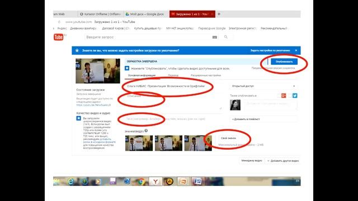The image size is (358, 201).
Task: Open media player icon on the taskbar
Action: 98,181
